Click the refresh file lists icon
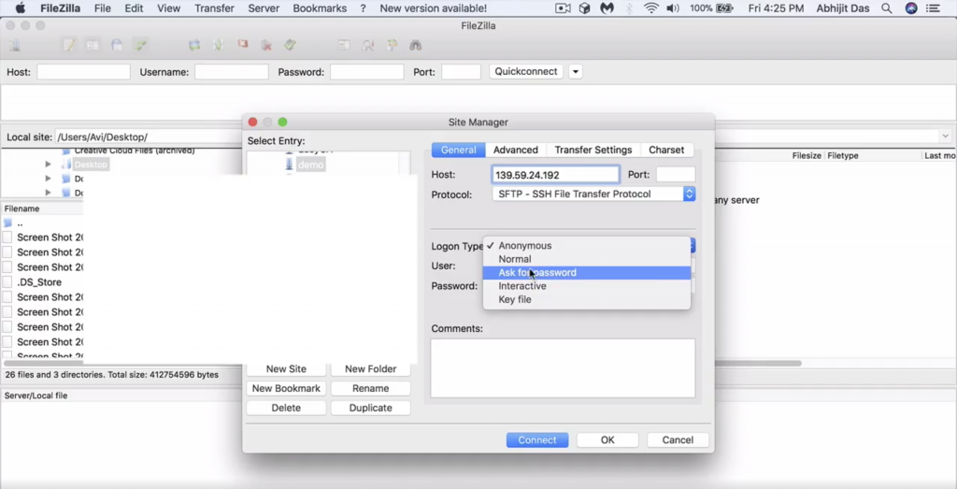This screenshot has height=489, width=957. pos(194,45)
